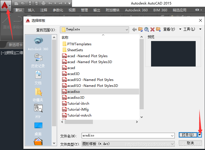
Task: Click 桌面 in the places sidebar
Action: (x=38, y=129)
